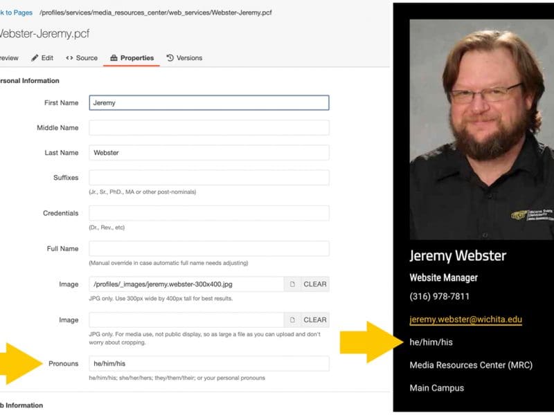Open the Edit tab
Image resolution: width=554 pixels, height=415 pixels.
pos(42,58)
